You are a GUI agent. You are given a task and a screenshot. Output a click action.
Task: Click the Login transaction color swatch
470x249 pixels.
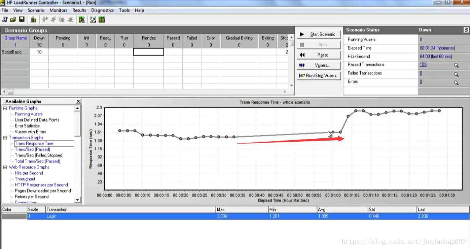[14, 216]
